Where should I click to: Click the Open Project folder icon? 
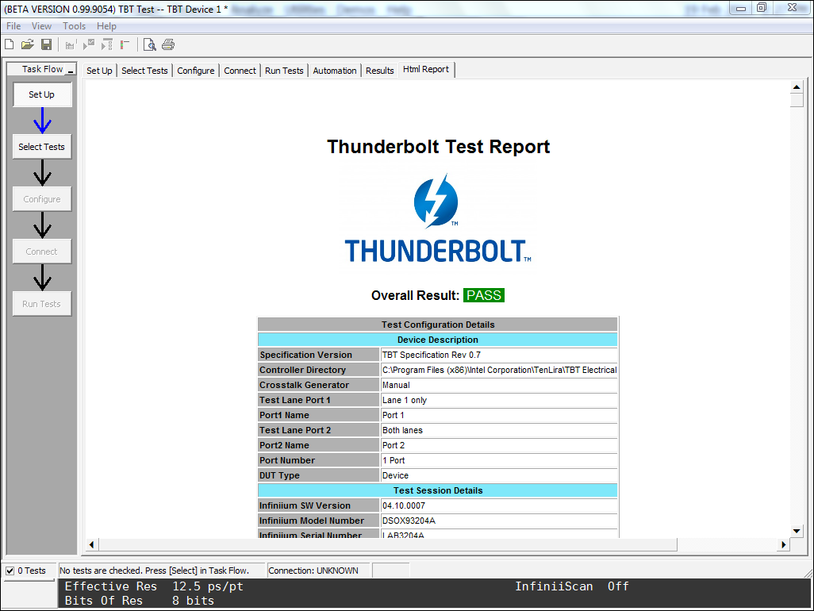28,44
